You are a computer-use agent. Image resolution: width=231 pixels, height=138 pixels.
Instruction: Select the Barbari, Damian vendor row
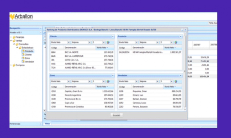coord(150,99)
